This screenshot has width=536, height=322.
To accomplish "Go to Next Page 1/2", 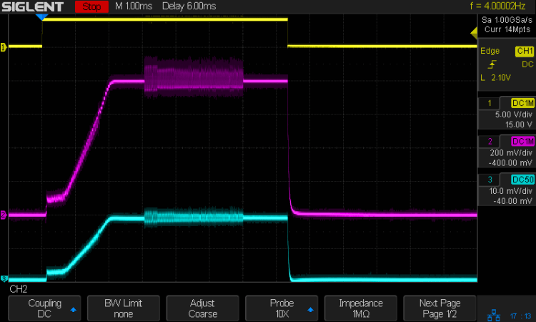I will [x=440, y=308].
